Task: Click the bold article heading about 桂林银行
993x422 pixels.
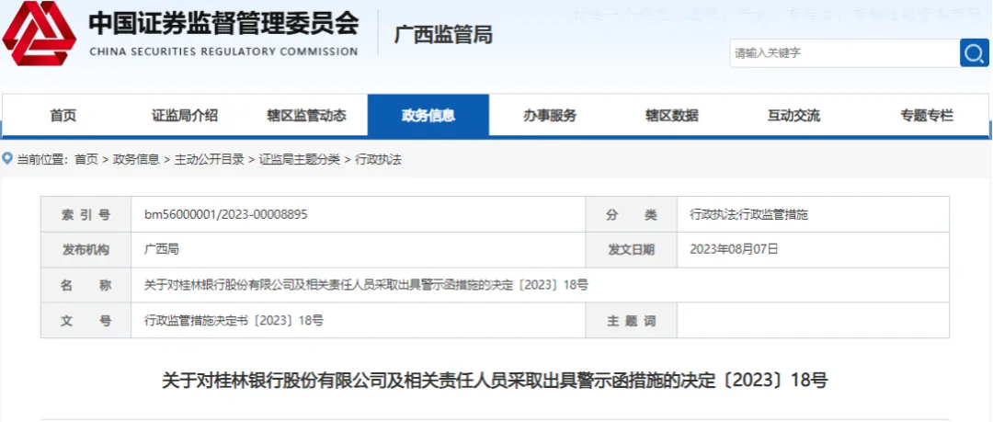Action: [496, 381]
